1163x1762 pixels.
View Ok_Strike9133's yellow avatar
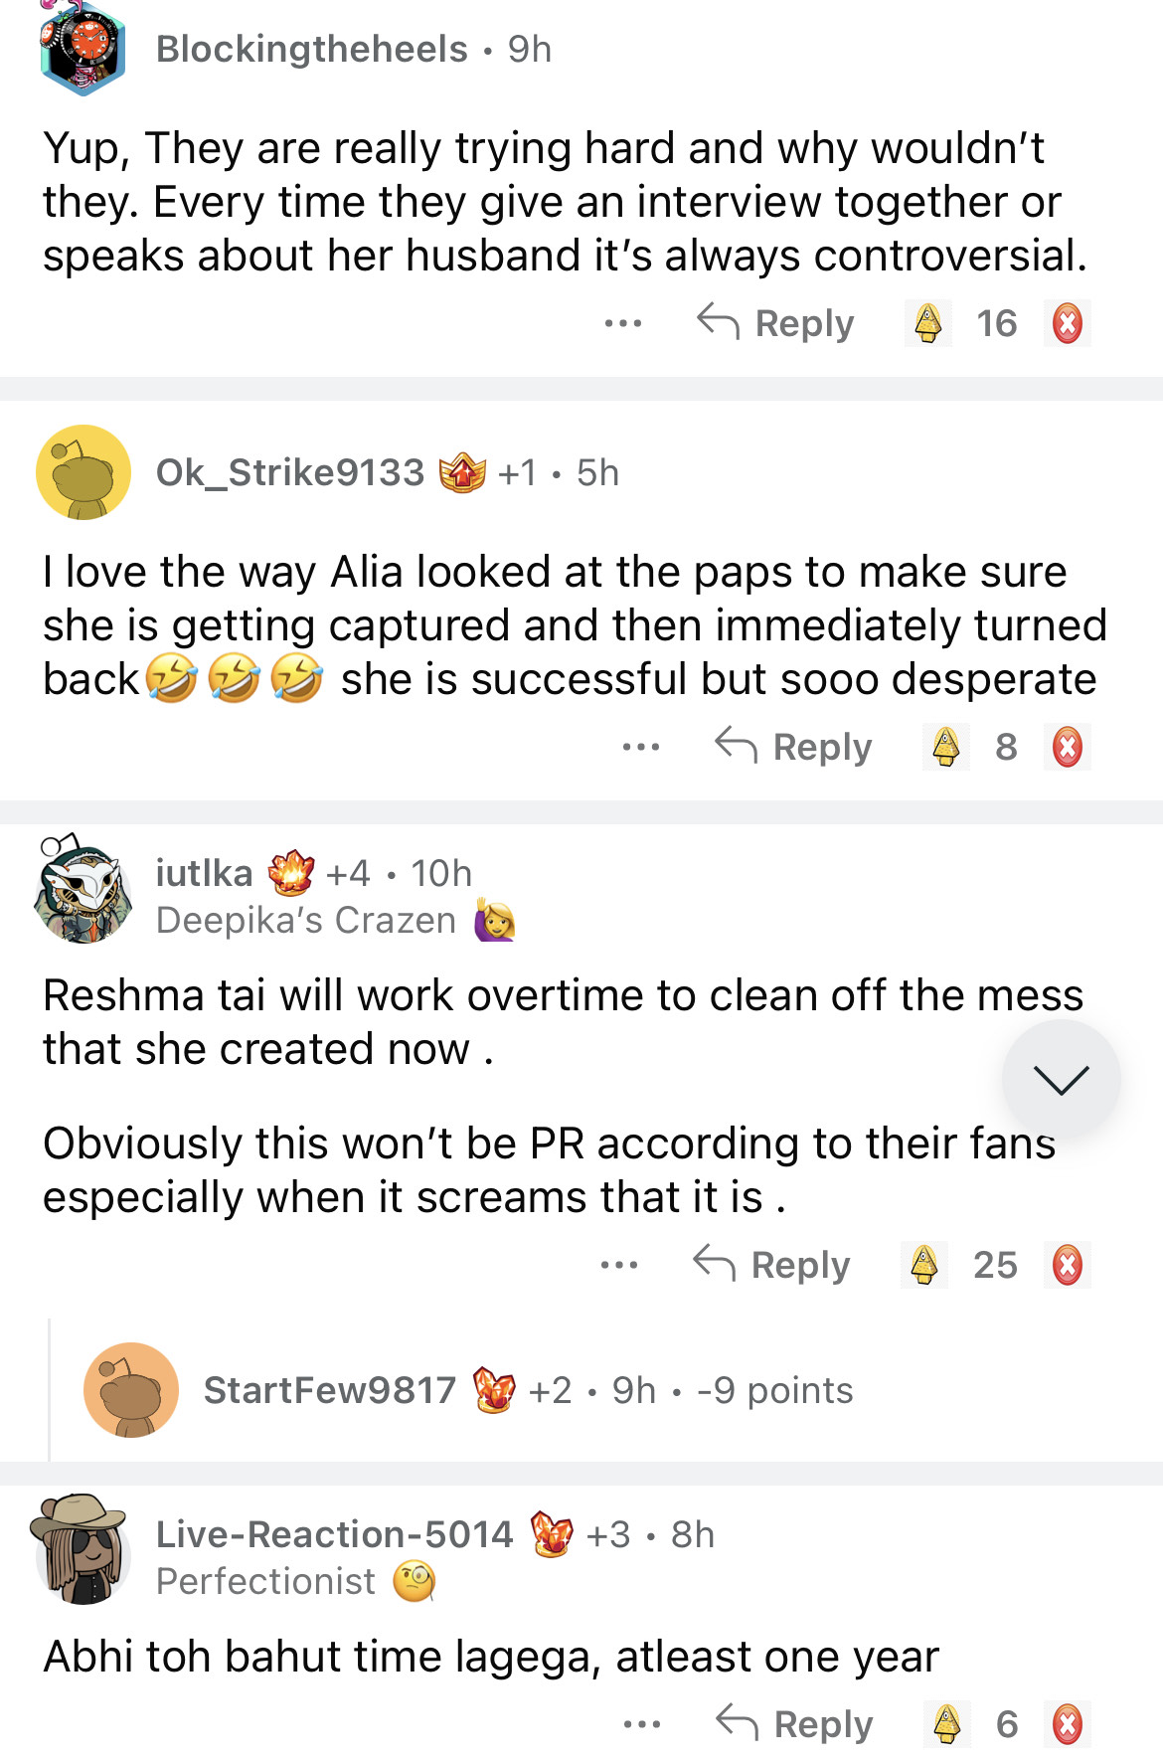click(83, 472)
